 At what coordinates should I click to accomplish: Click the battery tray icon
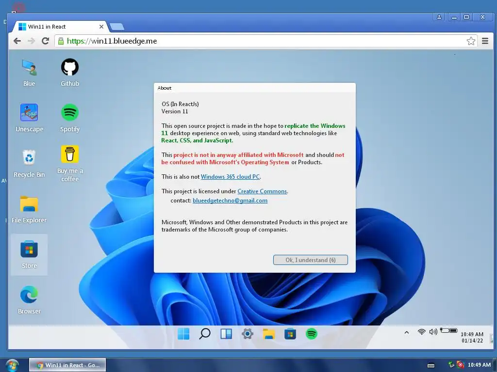click(449, 330)
